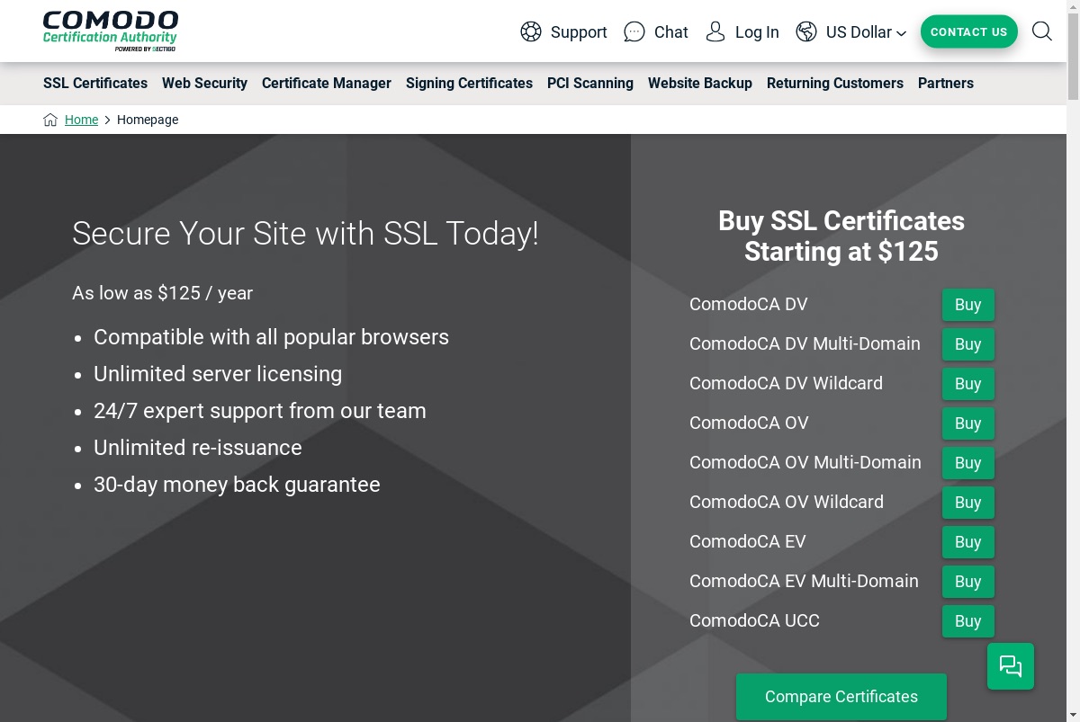Click the globe currency icon
Viewport: 1080px width, 722px height.
pyautogui.click(x=806, y=32)
